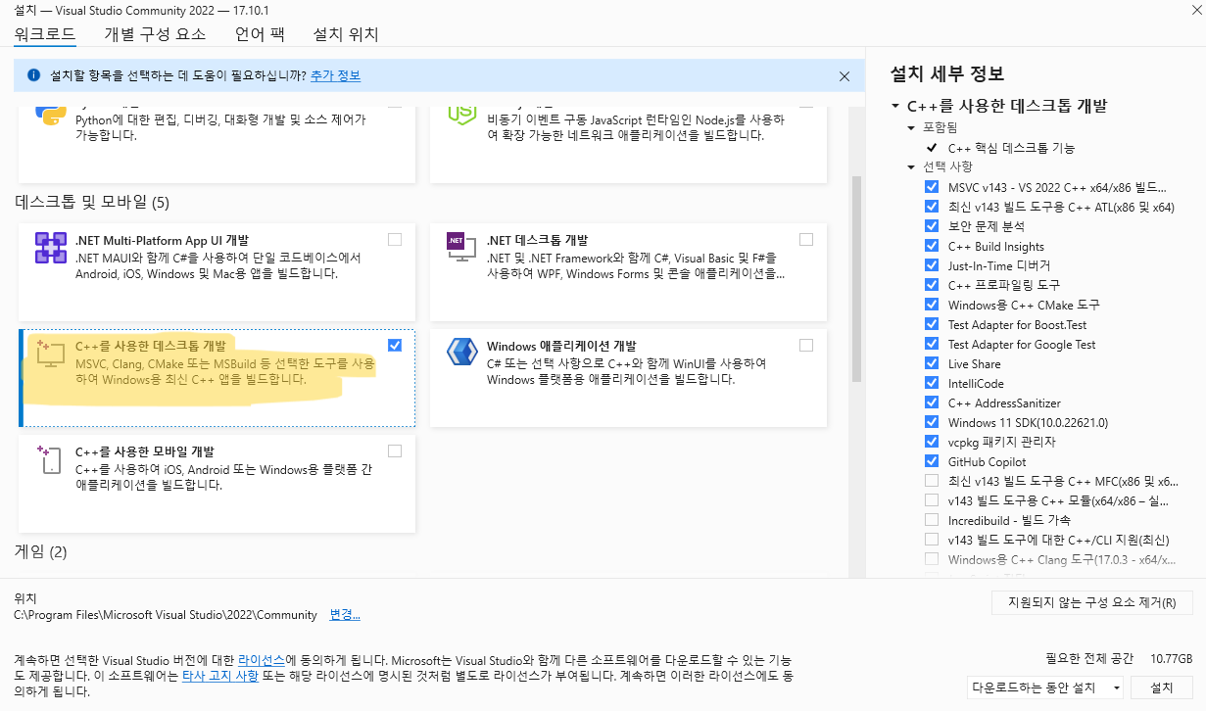Uncheck C++ Build Insights option

click(931, 246)
